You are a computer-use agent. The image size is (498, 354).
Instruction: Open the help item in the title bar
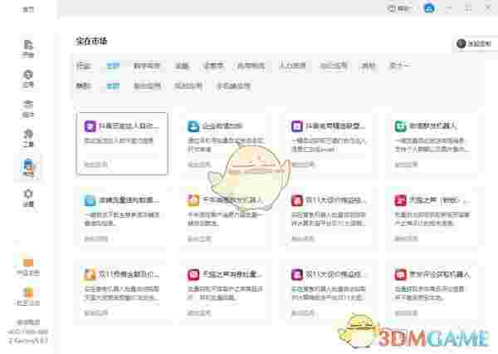point(399,8)
